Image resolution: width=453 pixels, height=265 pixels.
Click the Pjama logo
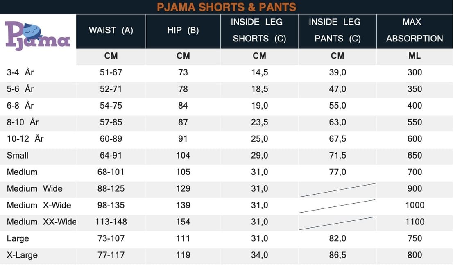point(38,36)
